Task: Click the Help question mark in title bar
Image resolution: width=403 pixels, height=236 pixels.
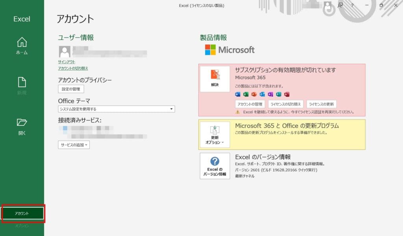Action: pyautogui.click(x=352, y=6)
